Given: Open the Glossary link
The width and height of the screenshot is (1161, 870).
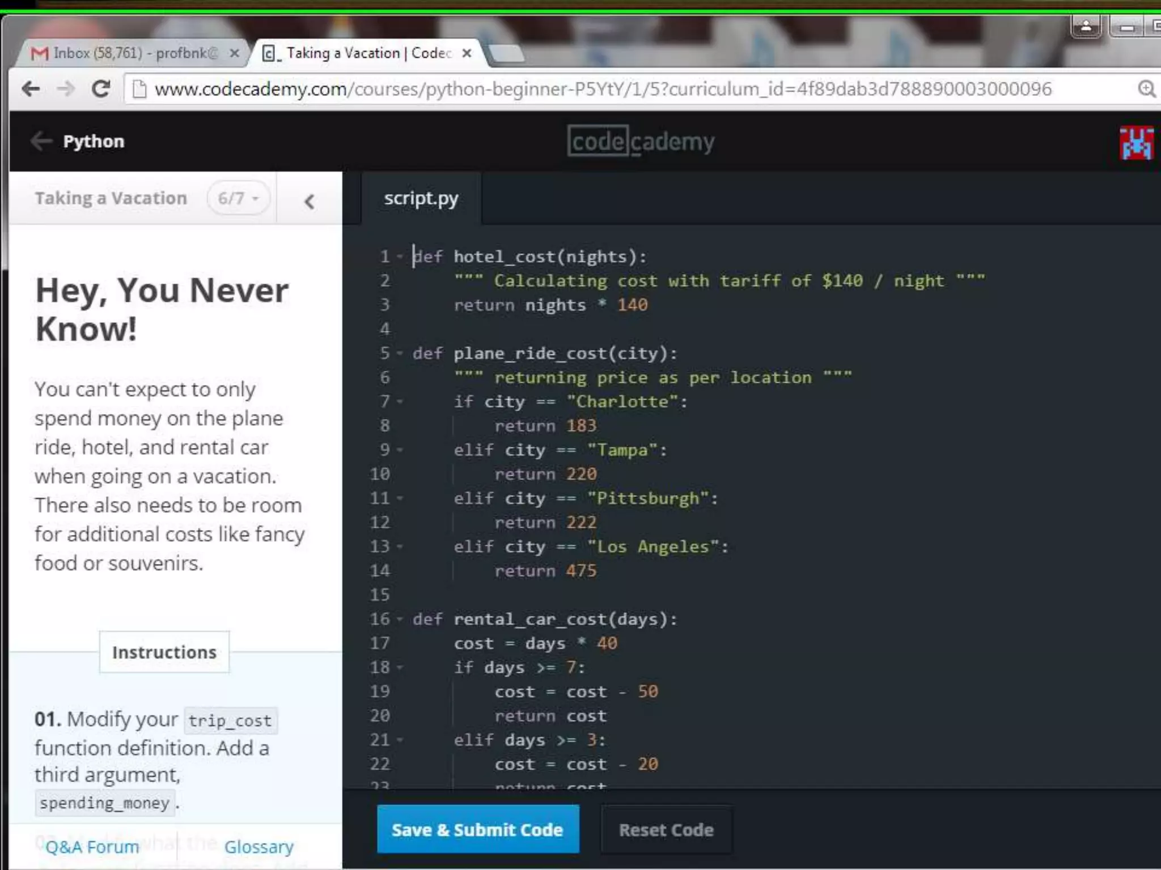Looking at the screenshot, I should [259, 847].
